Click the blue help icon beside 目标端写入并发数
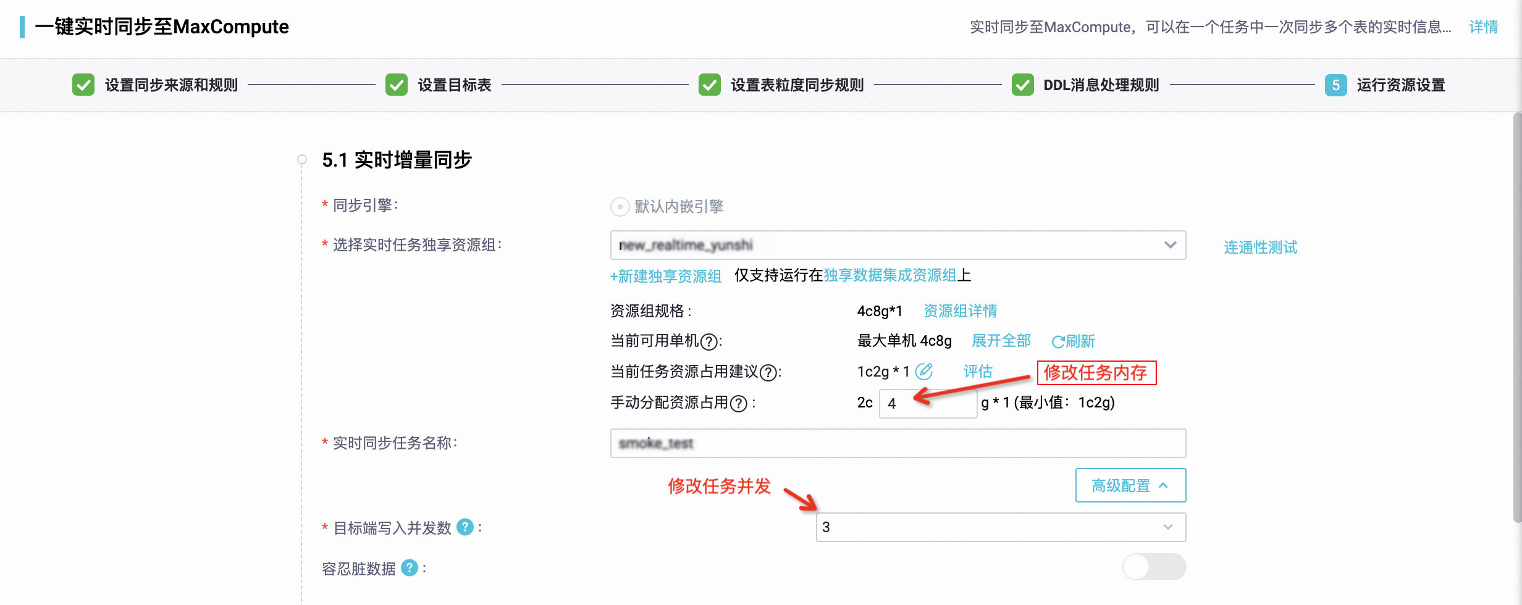Screen dimensions: 1522x605 (x=465, y=527)
